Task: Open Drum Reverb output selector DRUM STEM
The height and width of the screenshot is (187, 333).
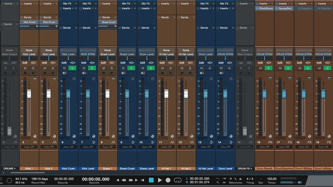Action: point(265,54)
